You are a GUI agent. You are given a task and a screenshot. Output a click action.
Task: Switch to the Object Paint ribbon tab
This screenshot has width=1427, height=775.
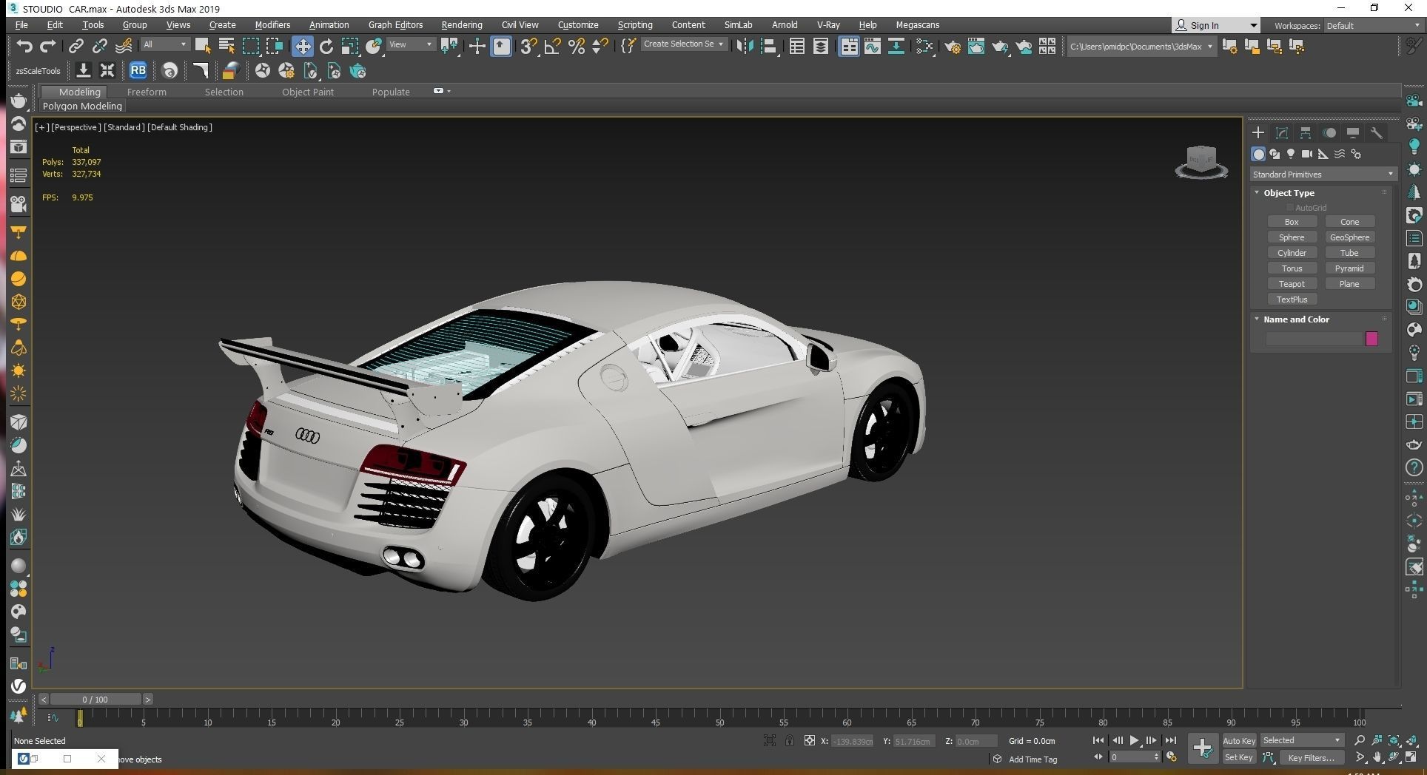[308, 92]
